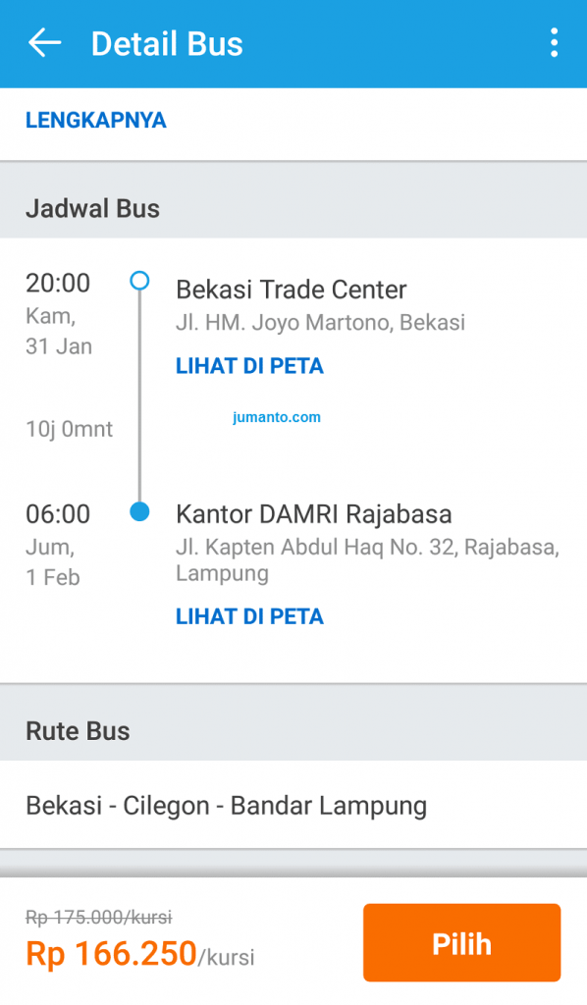The width and height of the screenshot is (587, 1005).
Task: Click the struck-through Rp 175.000 price
Action: (x=99, y=918)
